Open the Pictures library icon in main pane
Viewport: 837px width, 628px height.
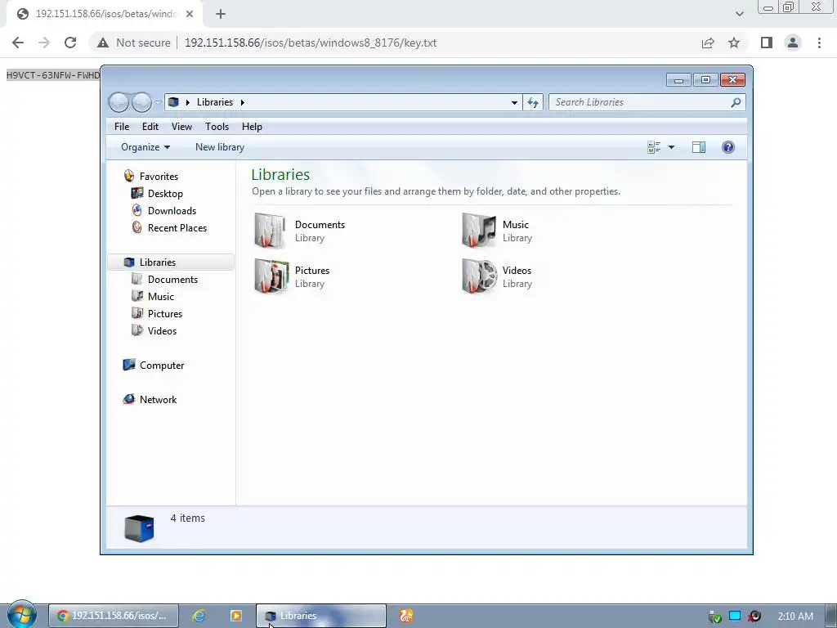pos(271,276)
